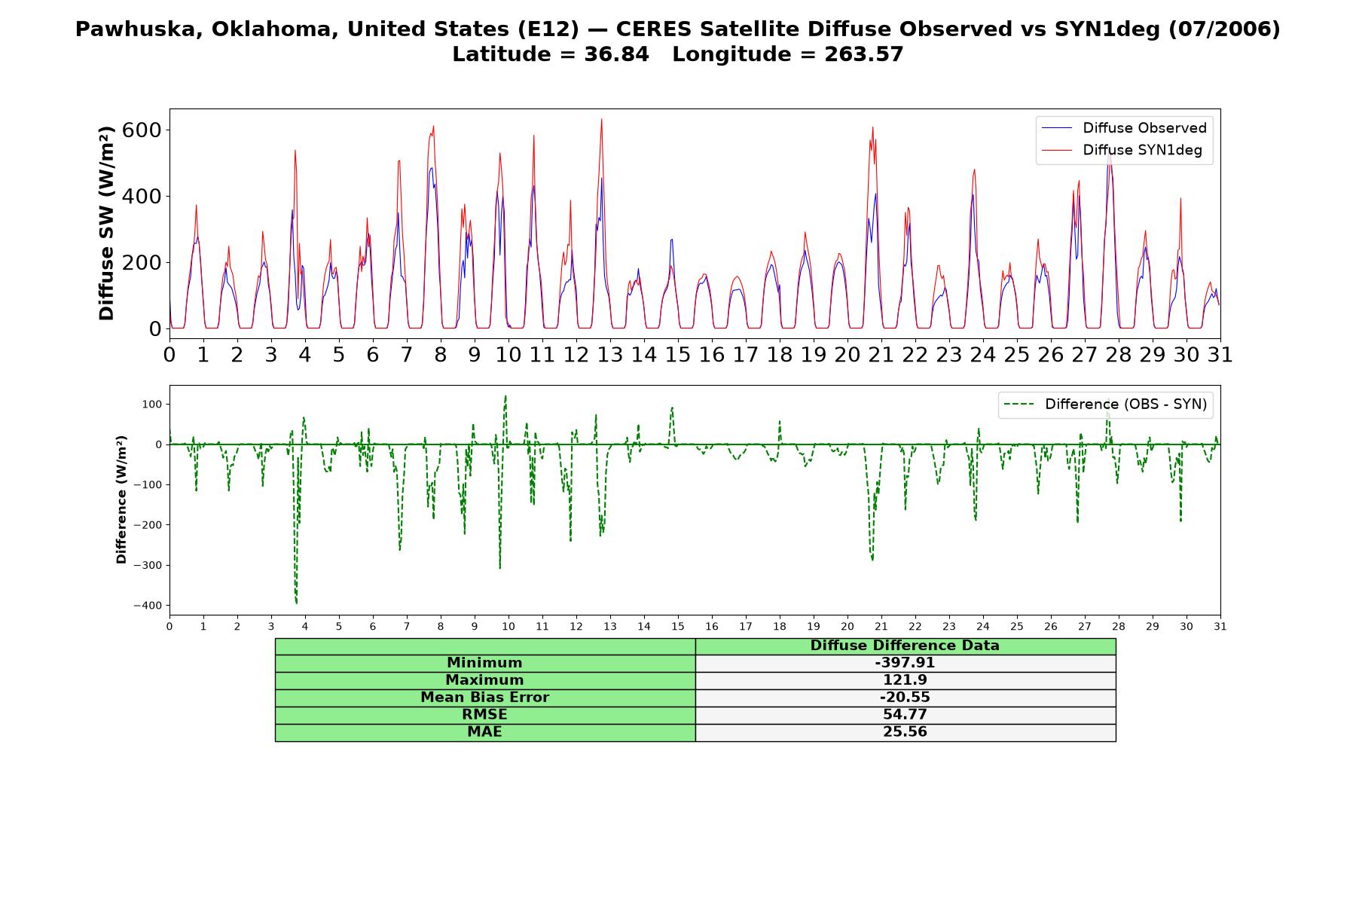Click the RMSE value 54.77 cell
The height and width of the screenshot is (904, 1356).
point(906,715)
